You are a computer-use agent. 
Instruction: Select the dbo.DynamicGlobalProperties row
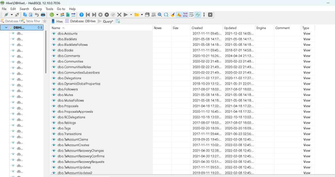[182, 84]
